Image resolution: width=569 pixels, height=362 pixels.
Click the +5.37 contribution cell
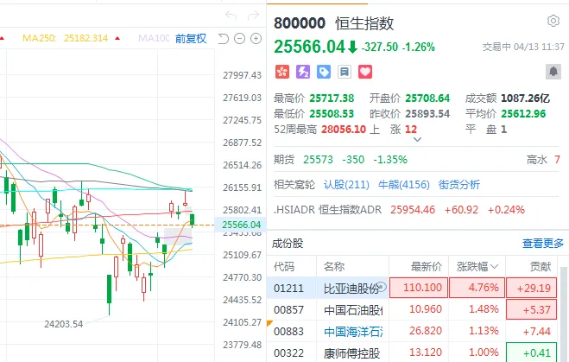tap(531, 309)
